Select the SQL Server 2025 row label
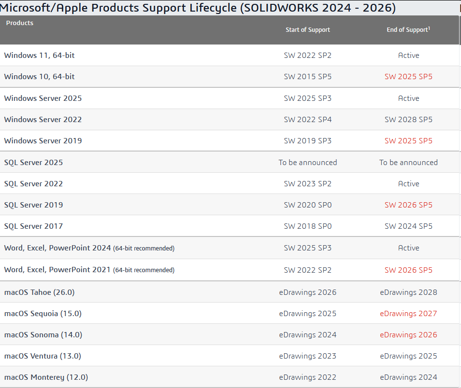The width and height of the screenshot is (461, 388). pos(33,163)
